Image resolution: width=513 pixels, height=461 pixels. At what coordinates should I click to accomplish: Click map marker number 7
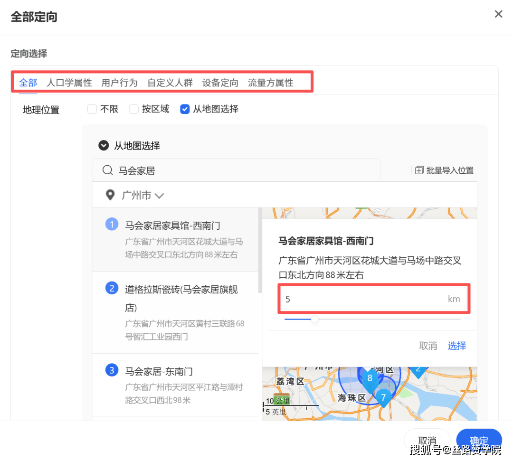383,397
